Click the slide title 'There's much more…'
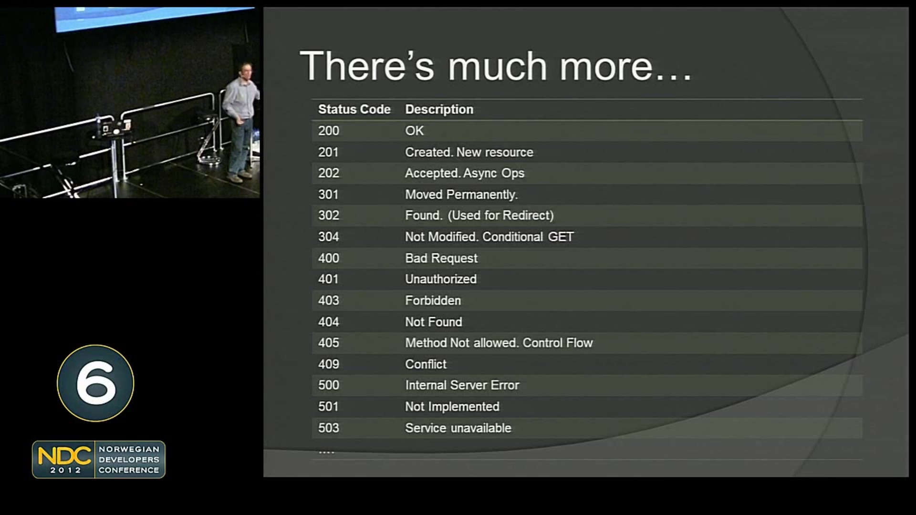The width and height of the screenshot is (916, 515). pyautogui.click(x=495, y=66)
